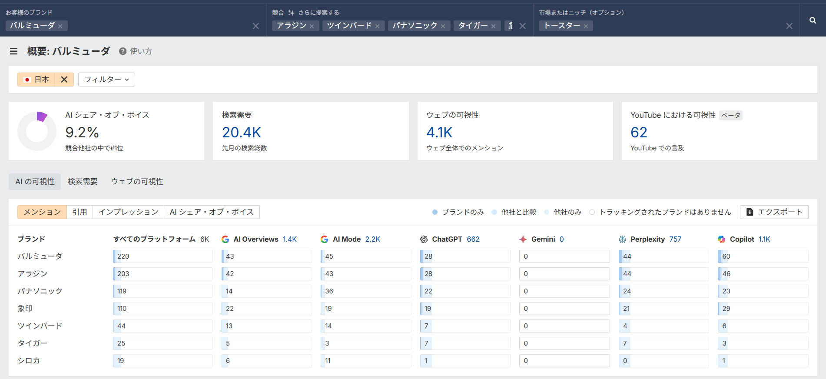Toggle the 他社のみ legend item

click(563, 212)
